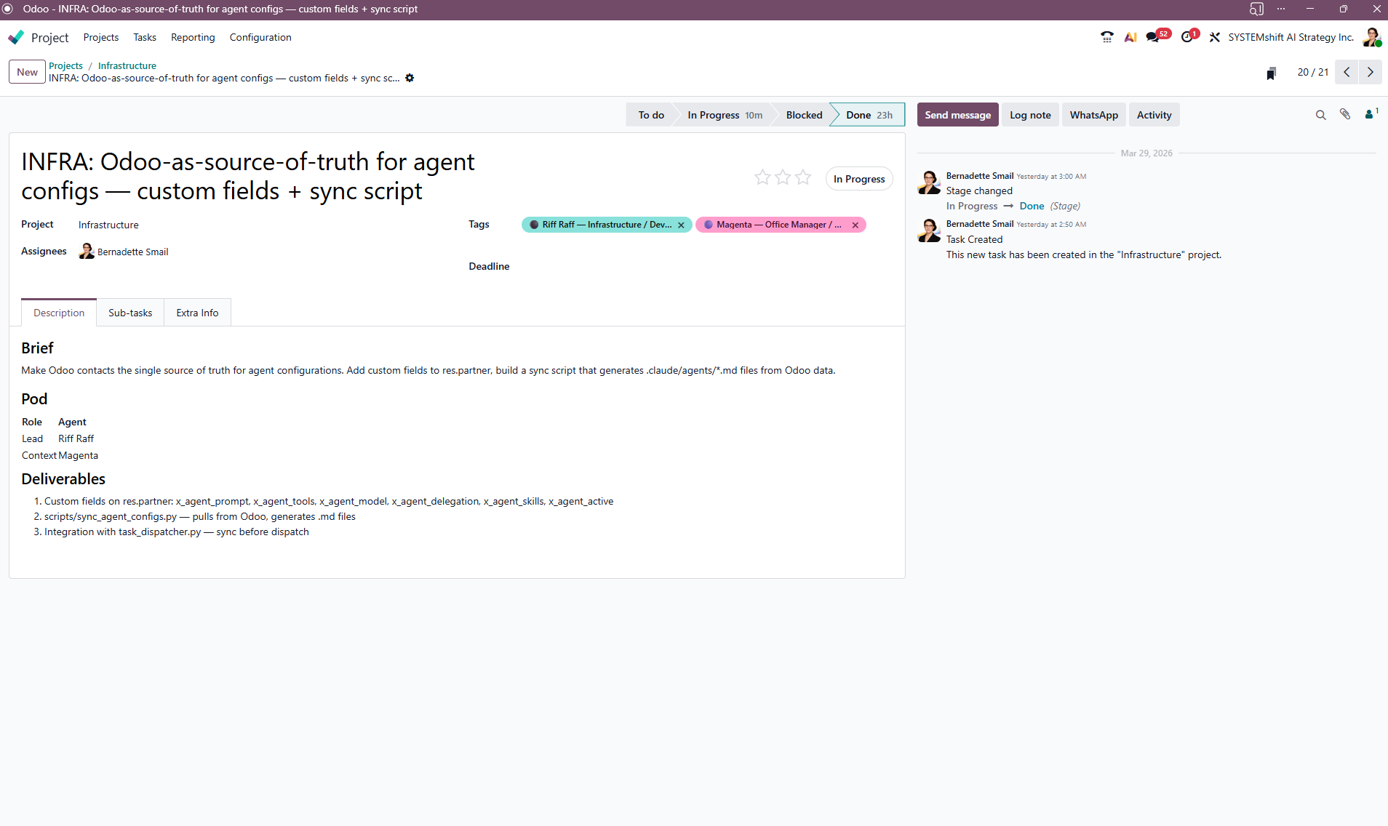The height and width of the screenshot is (826, 1388).
Task: Click the gear icon beside the breadcrumb title
Action: click(x=410, y=79)
